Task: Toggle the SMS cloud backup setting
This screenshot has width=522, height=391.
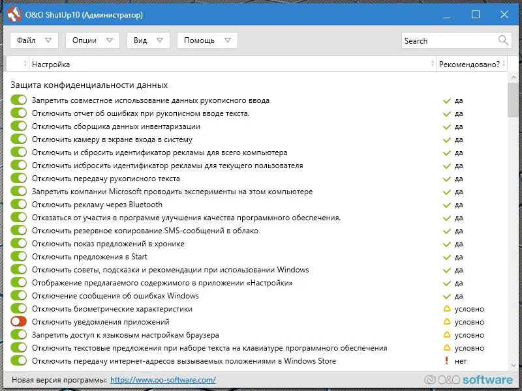Action: click(x=19, y=231)
